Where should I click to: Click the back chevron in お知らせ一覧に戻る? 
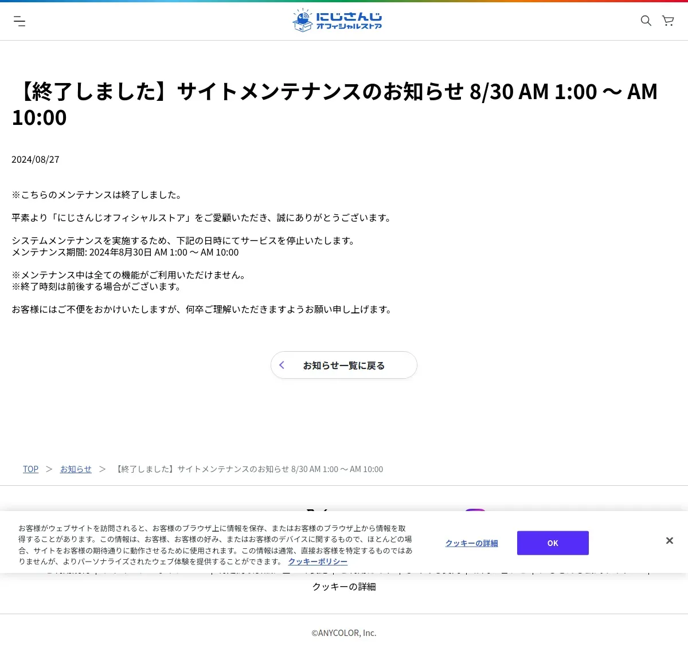click(282, 365)
